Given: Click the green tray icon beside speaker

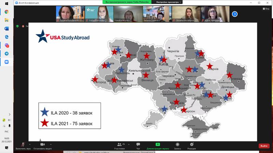Looking at the screenshot, I should pos(4,120).
